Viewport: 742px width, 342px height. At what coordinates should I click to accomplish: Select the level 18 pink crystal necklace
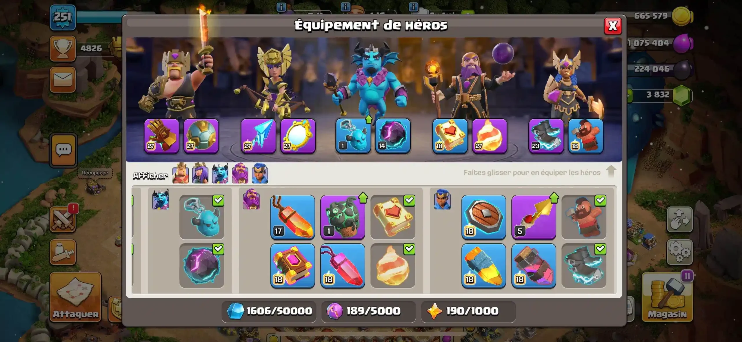(343, 266)
